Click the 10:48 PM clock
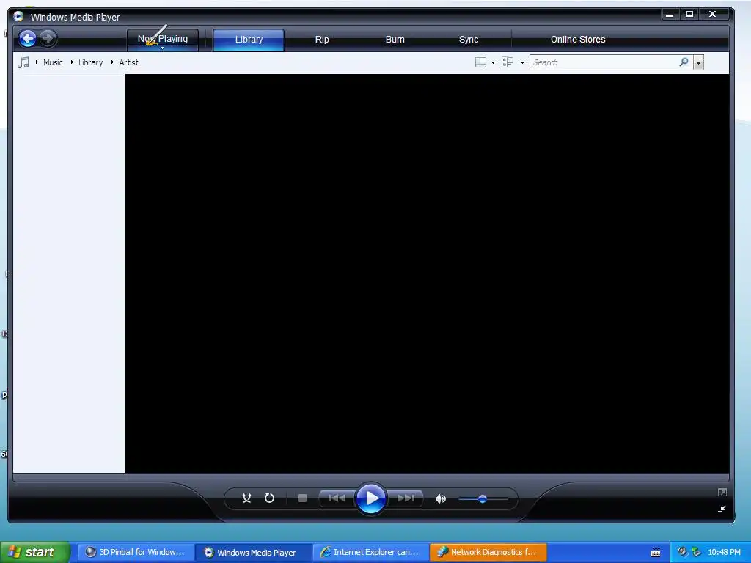Image resolution: width=751 pixels, height=563 pixels. pos(724,552)
